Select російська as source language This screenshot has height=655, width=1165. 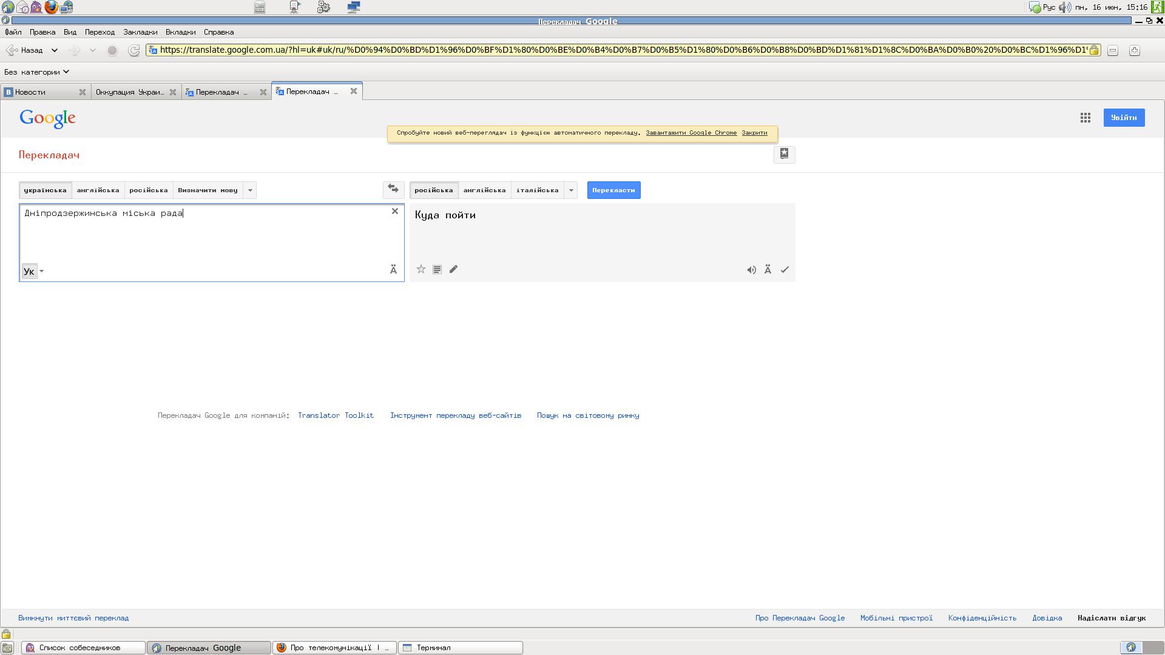[148, 190]
